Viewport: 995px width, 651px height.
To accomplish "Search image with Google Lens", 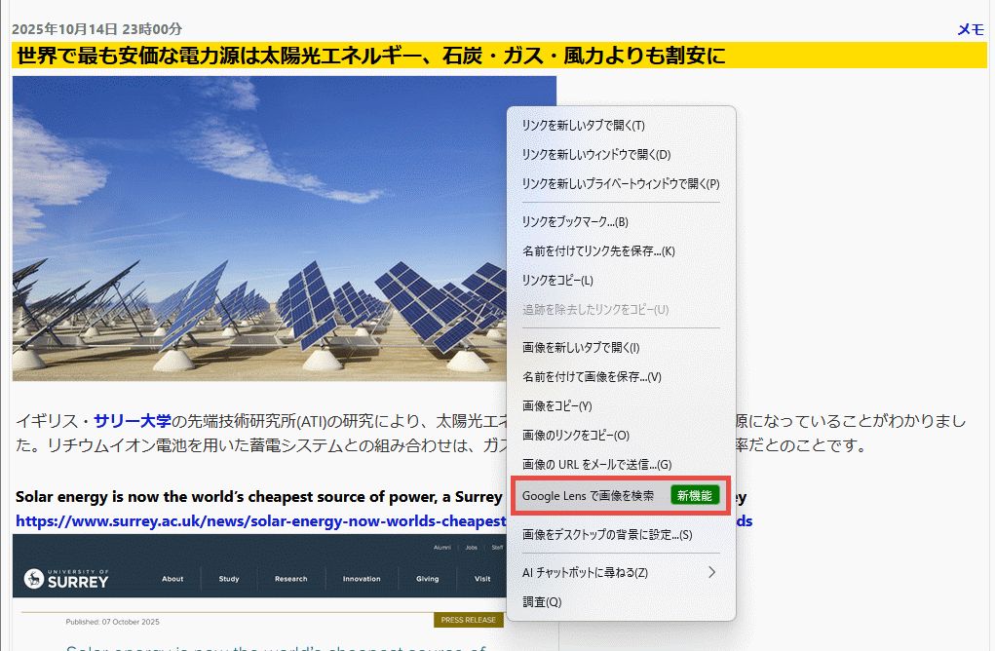I will 588,496.
